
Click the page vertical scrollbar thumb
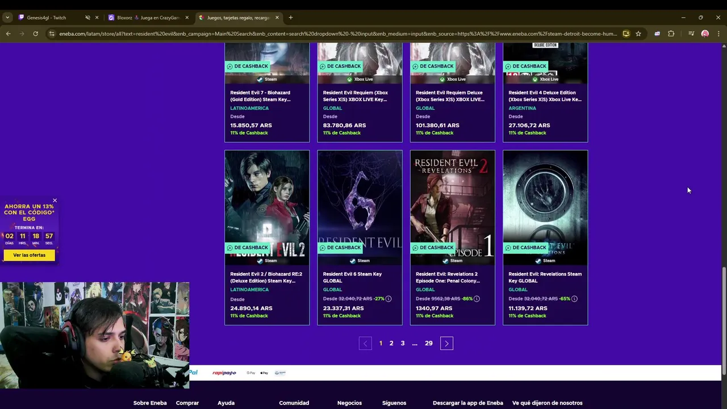point(724,320)
